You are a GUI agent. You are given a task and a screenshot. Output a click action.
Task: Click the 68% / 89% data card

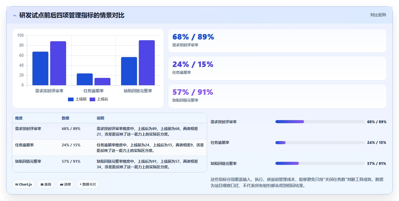(277, 41)
